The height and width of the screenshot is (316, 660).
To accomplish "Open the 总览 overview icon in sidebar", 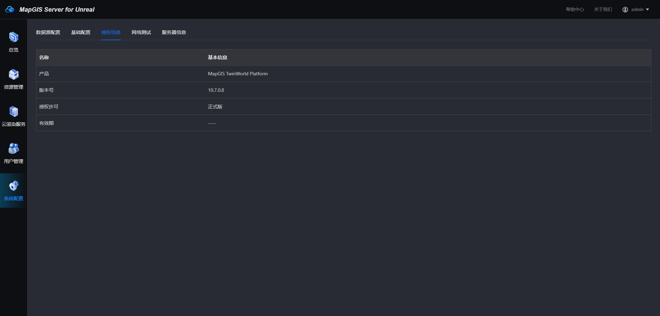I will click(x=13, y=37).
